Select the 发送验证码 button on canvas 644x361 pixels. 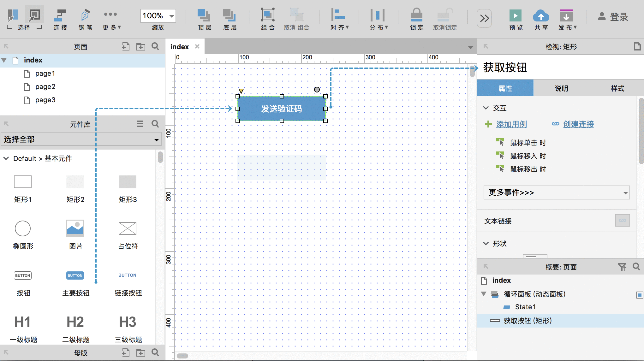coord(282,109)
